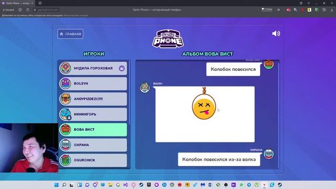Open Epic Games Launcher on the taskbar
The width and height of the screenshot is (336, 189).
point(149,185)
